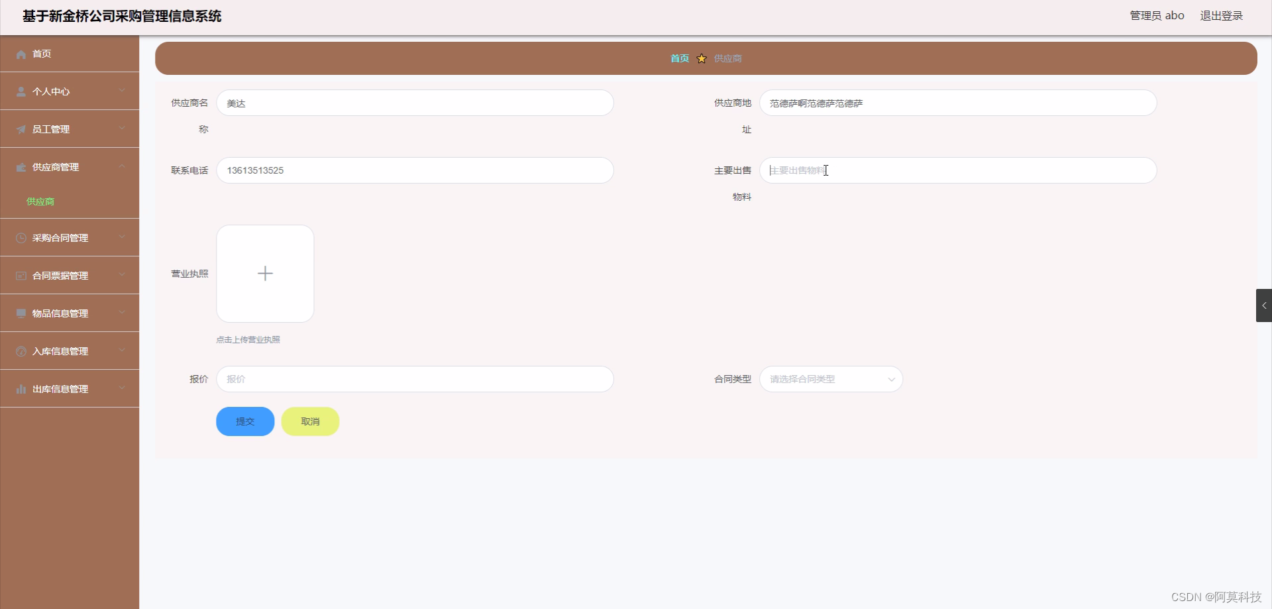Click the 联系电话 input field
The width and height of the screenshot is (1272, 609).
click(x=415, y=170)
